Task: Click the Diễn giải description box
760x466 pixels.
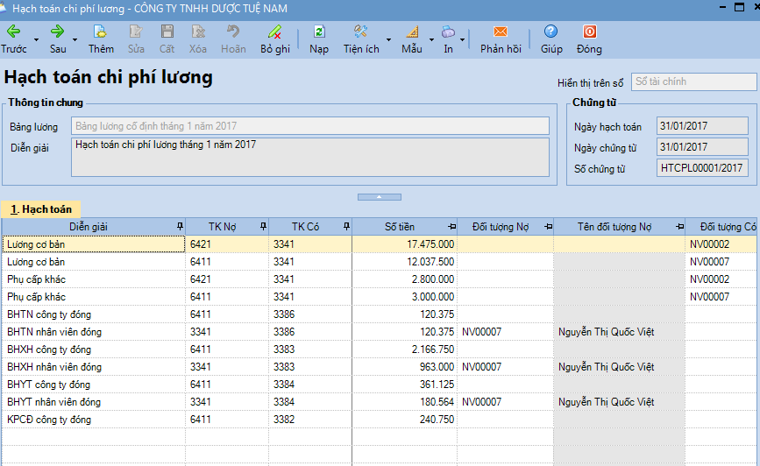Action: 310,157
